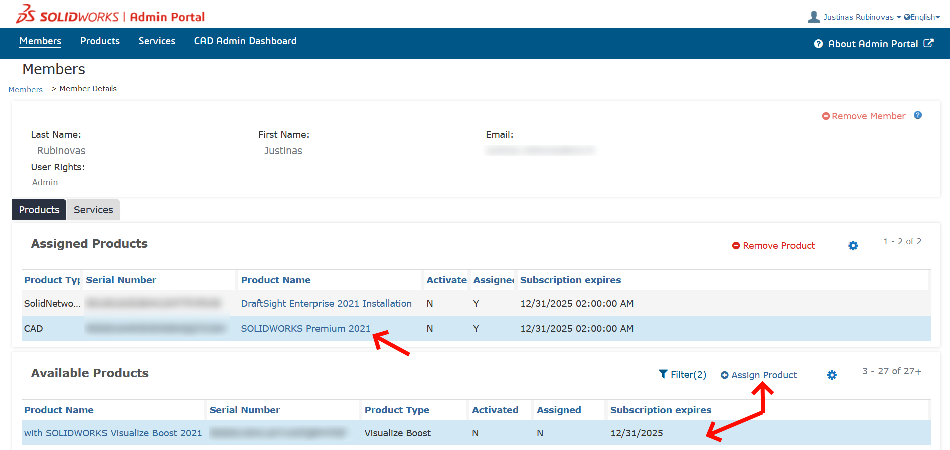Open the English language dropdown
The height and width of the screenshot is (450, 950).
[925, 17]
